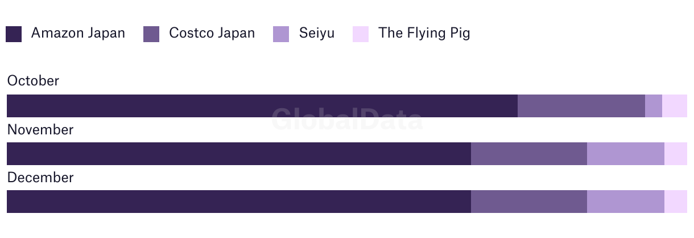Select November's Costco Japan bar segment

coord(529,154)
